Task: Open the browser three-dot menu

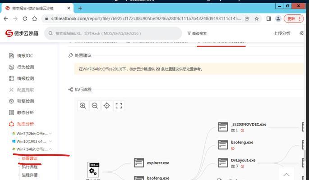Action: tap(300, 18)
